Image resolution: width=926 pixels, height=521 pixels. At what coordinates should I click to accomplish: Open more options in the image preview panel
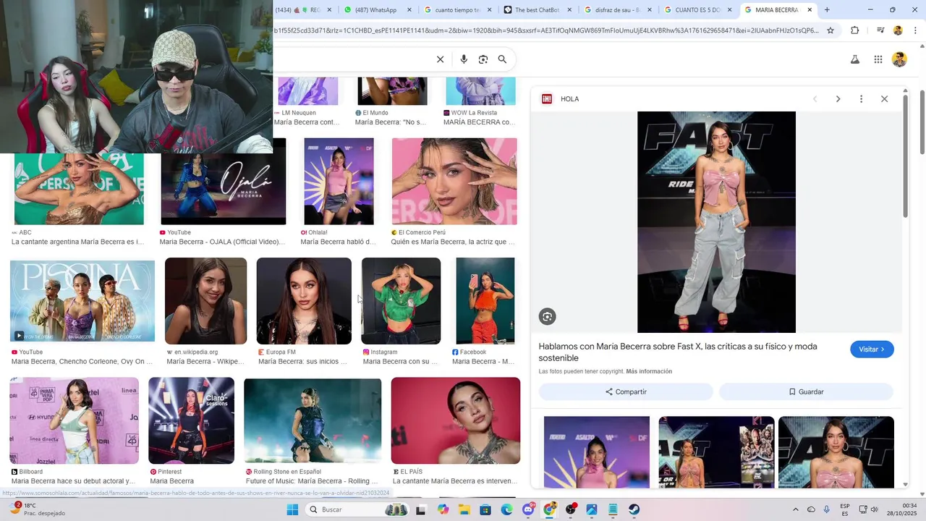pos(861,99)
